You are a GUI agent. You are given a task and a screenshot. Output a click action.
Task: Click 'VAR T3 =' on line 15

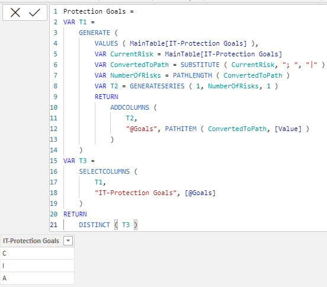coord(79,161)
